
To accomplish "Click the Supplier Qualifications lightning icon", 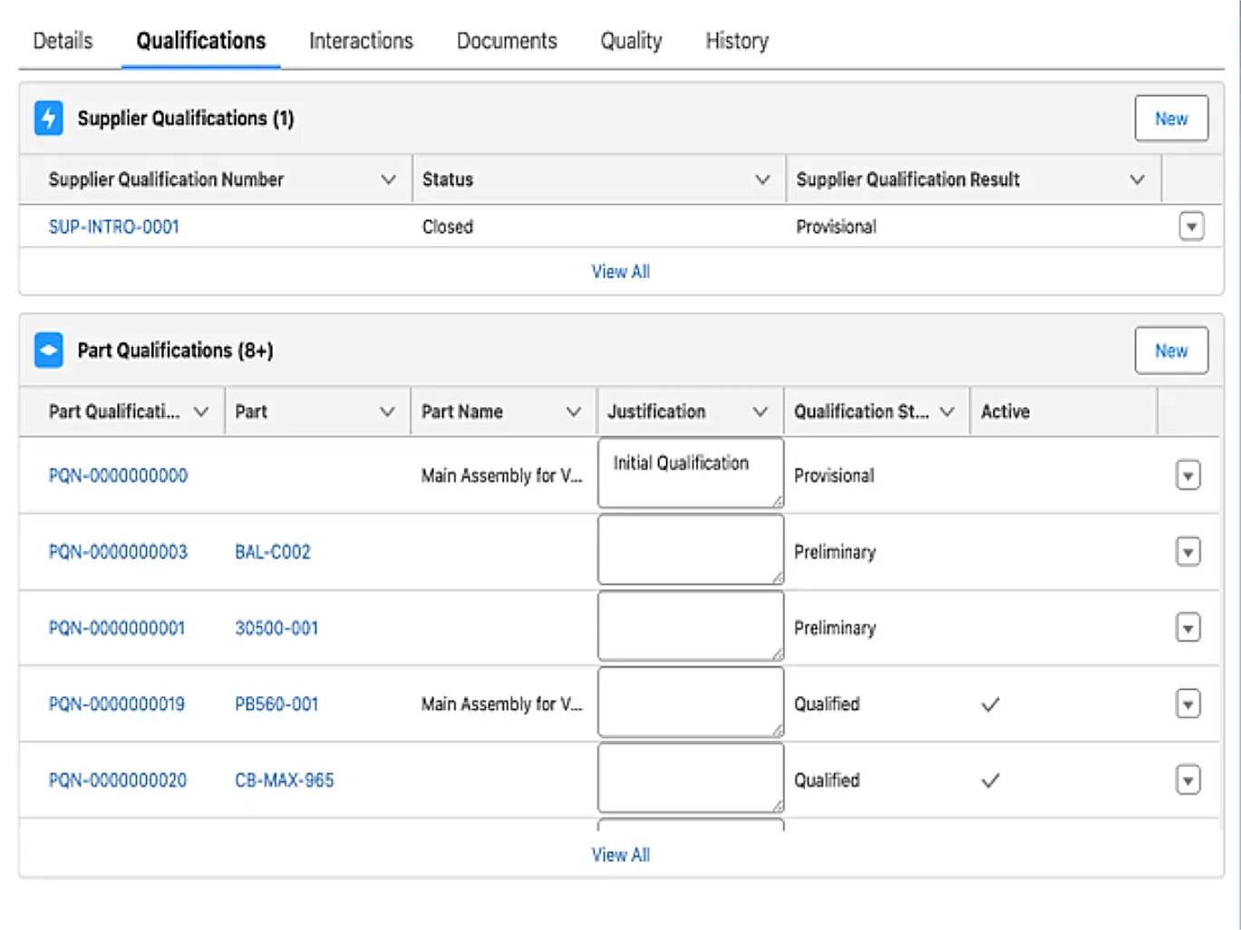I will [49, 118].
